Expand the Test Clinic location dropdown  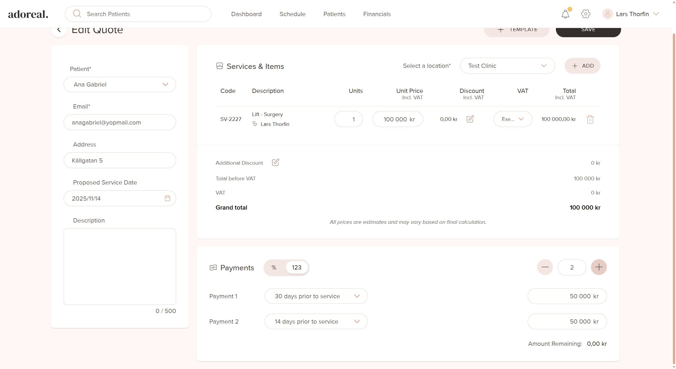[507, 66]
